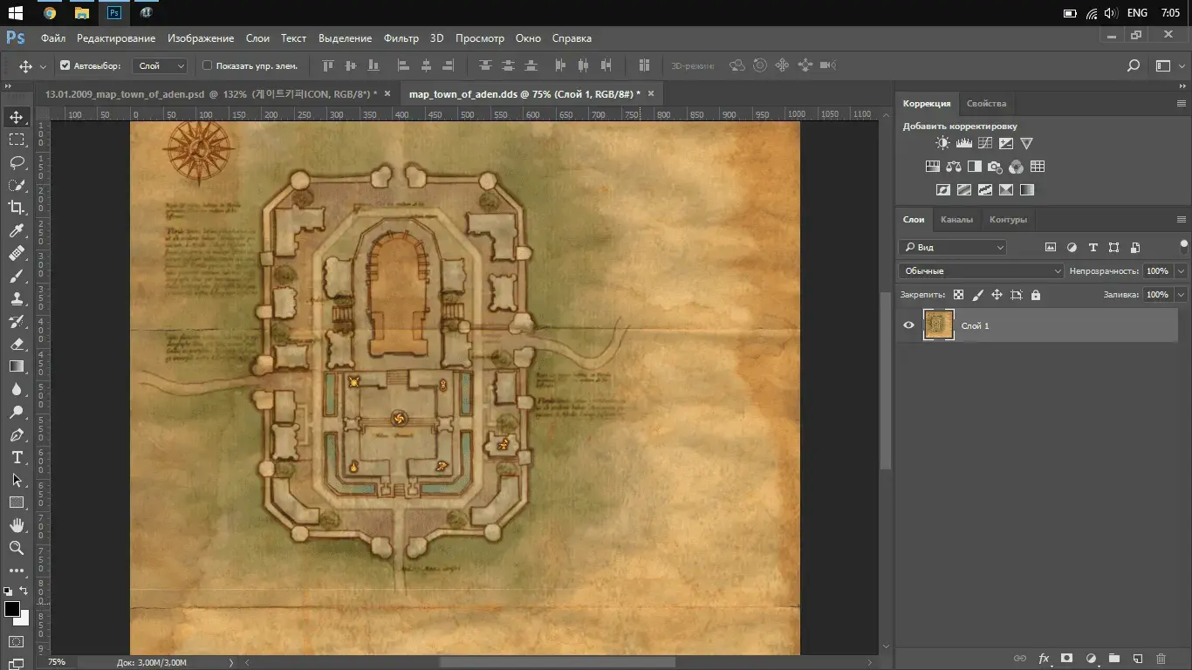Select the Hand tool
Image resolution: width=1192 pixels, height=670 pixels.
[17, 525]
